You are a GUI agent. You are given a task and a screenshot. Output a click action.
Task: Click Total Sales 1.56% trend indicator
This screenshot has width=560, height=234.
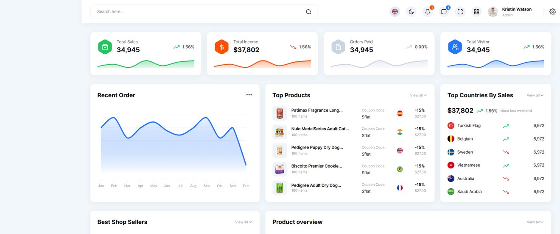[x=184, y=47]
